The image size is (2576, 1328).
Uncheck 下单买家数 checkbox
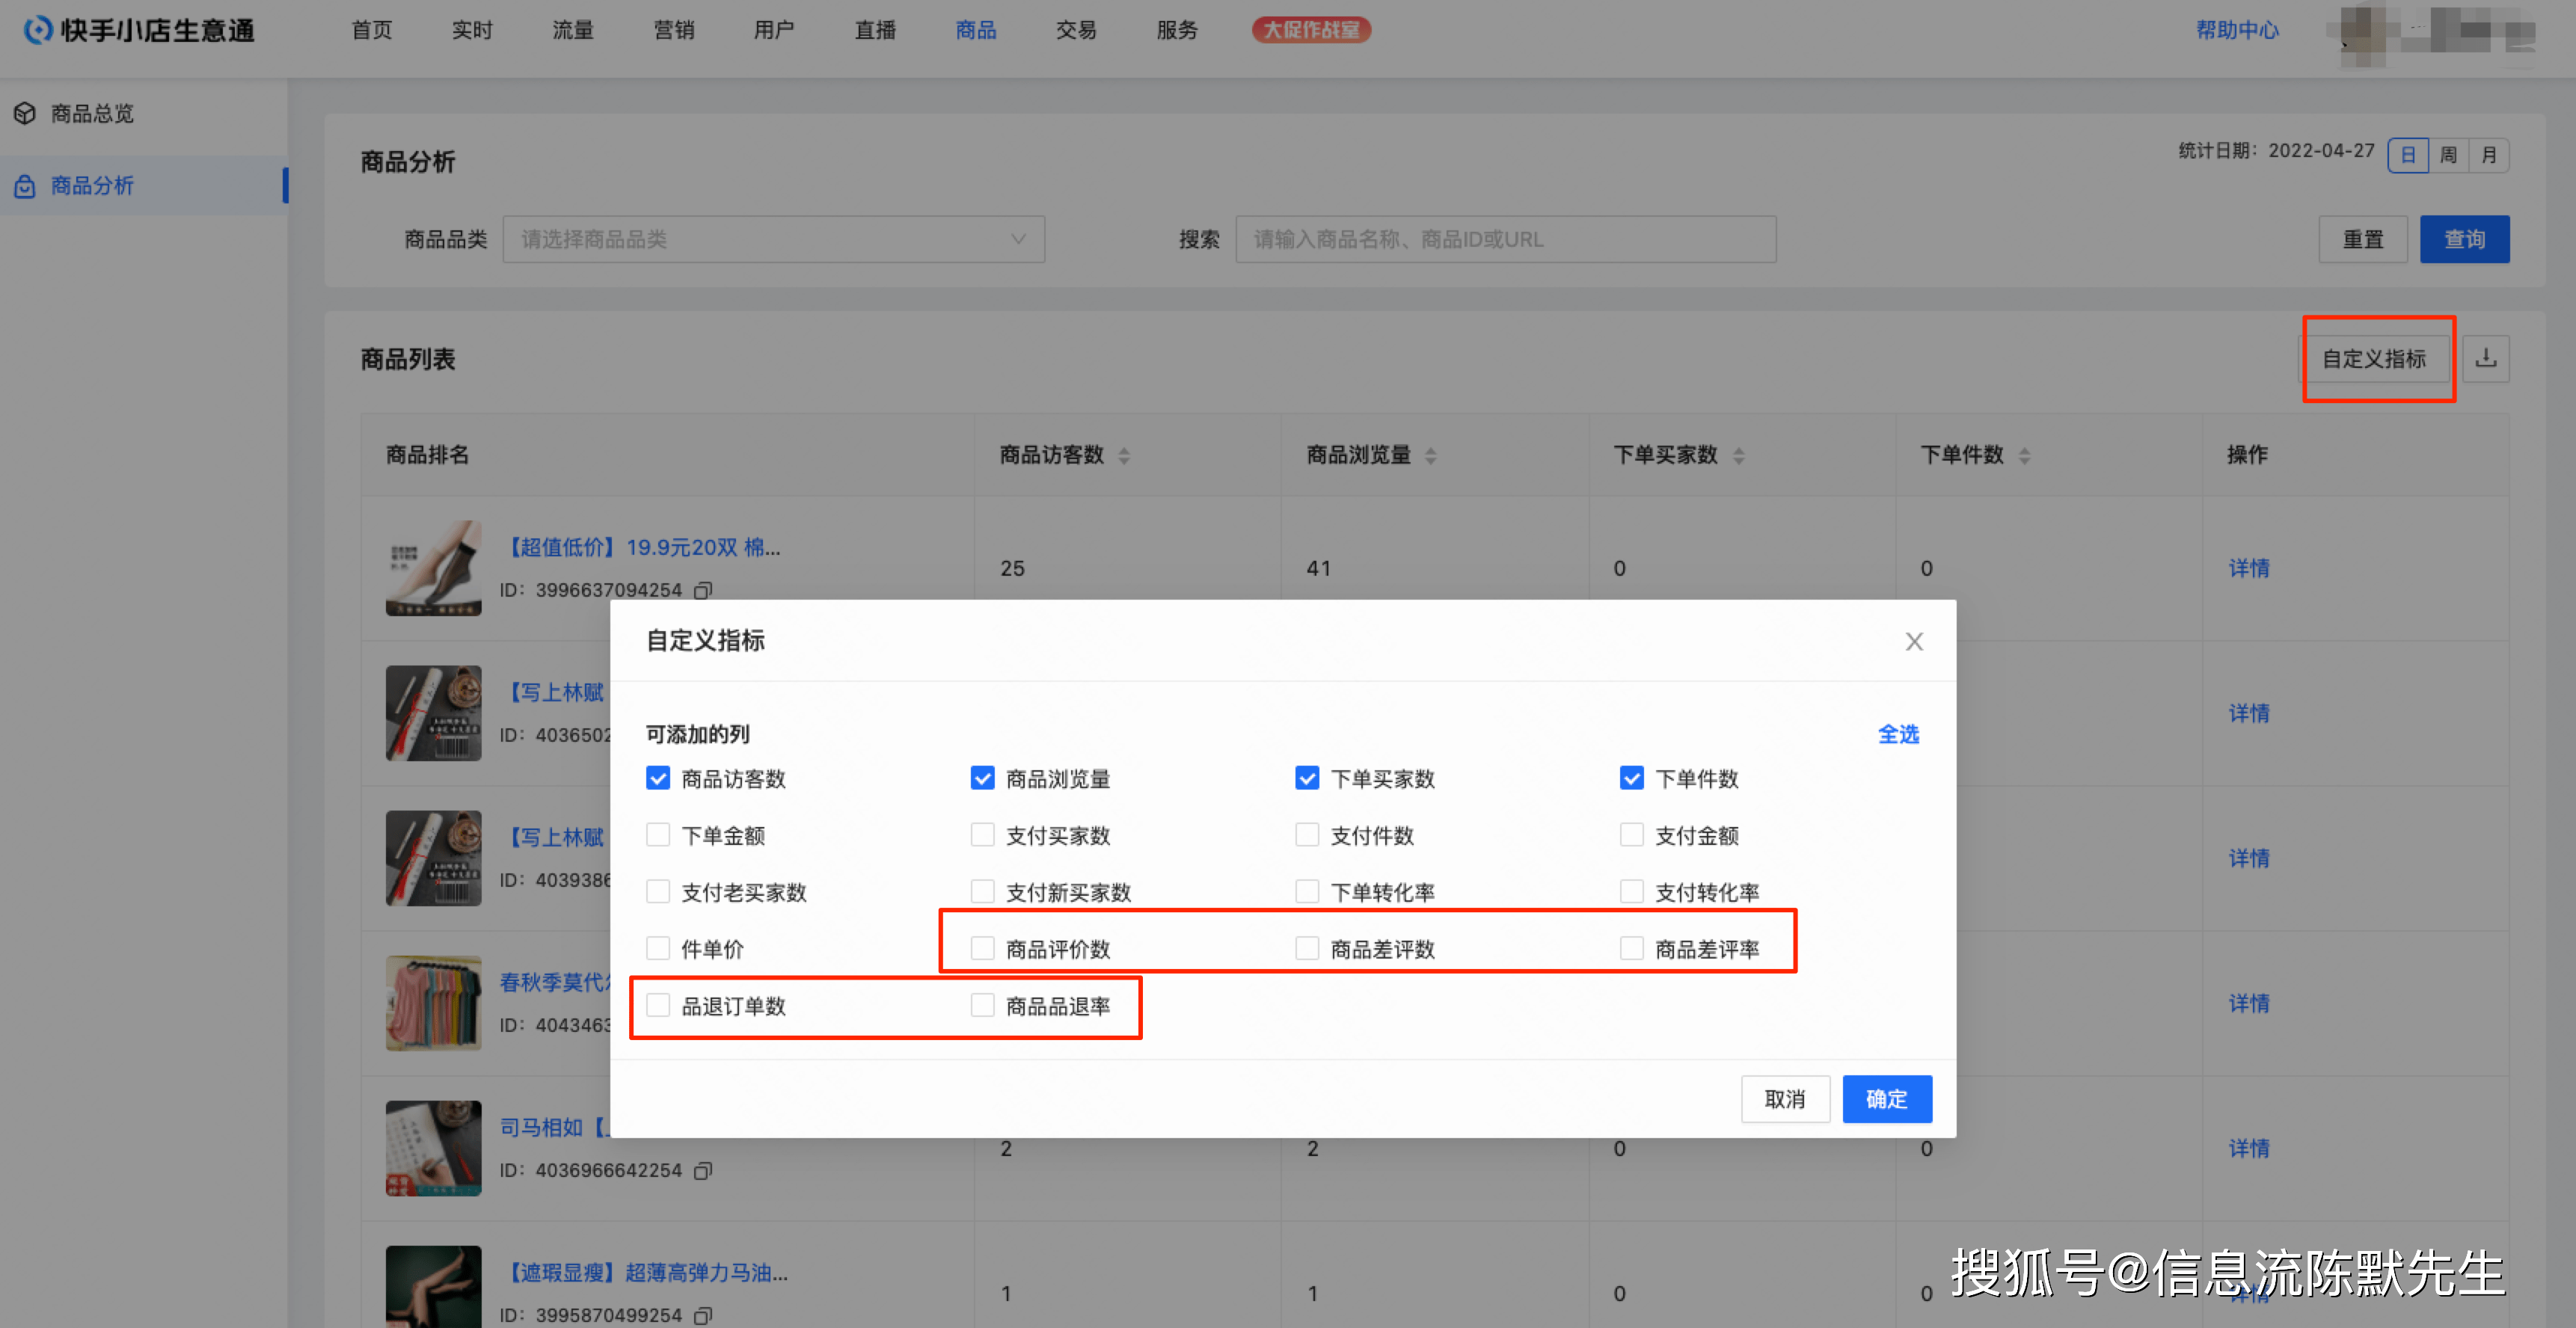click(1307, 778)
